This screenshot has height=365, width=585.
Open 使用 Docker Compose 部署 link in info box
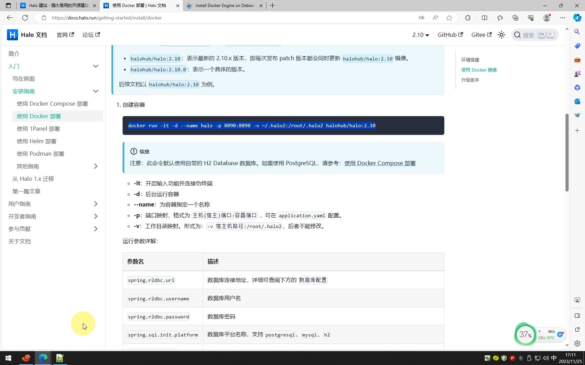coord(380,163)
